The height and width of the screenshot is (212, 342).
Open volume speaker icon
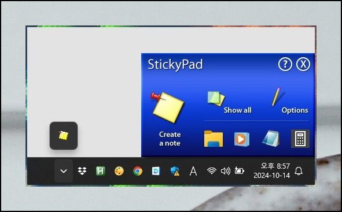(226, 171)
